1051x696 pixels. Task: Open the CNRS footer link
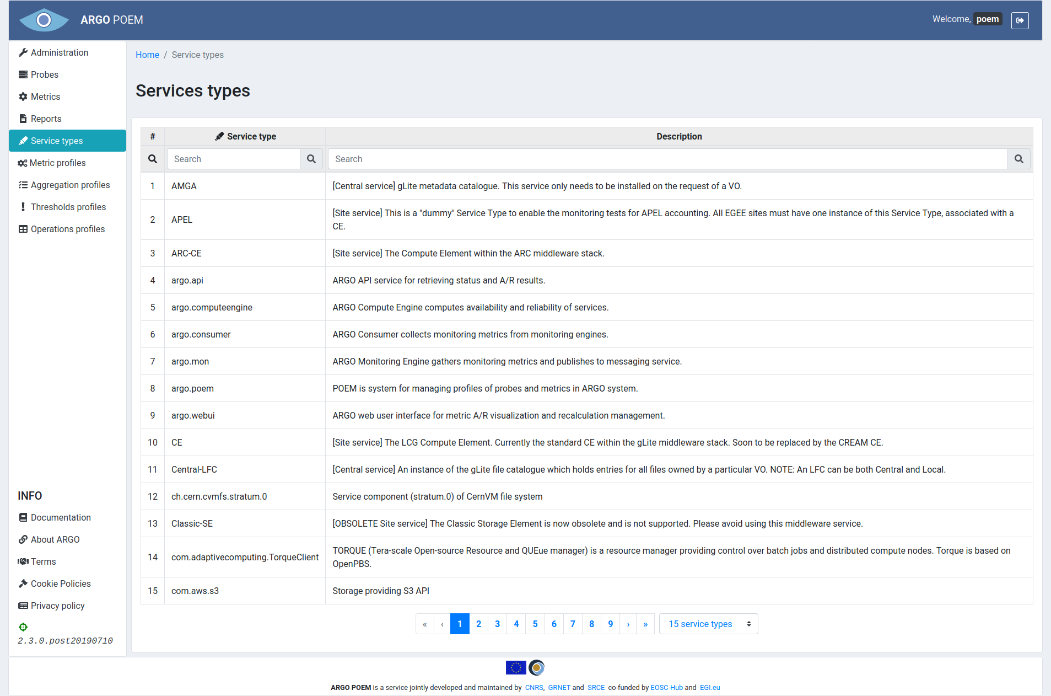coord(533,688)
